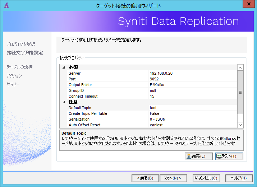Edit the Server value 192.168.0.26
This screenshot has width=257, height=187.
[193, 73]
